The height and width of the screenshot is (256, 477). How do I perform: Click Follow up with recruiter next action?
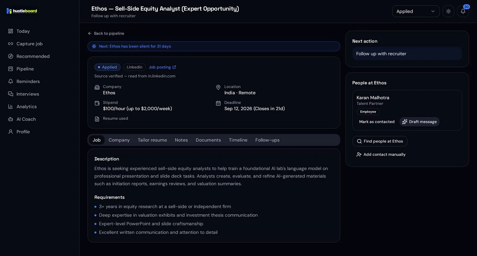pyautogui.click(x=407, y=54)
